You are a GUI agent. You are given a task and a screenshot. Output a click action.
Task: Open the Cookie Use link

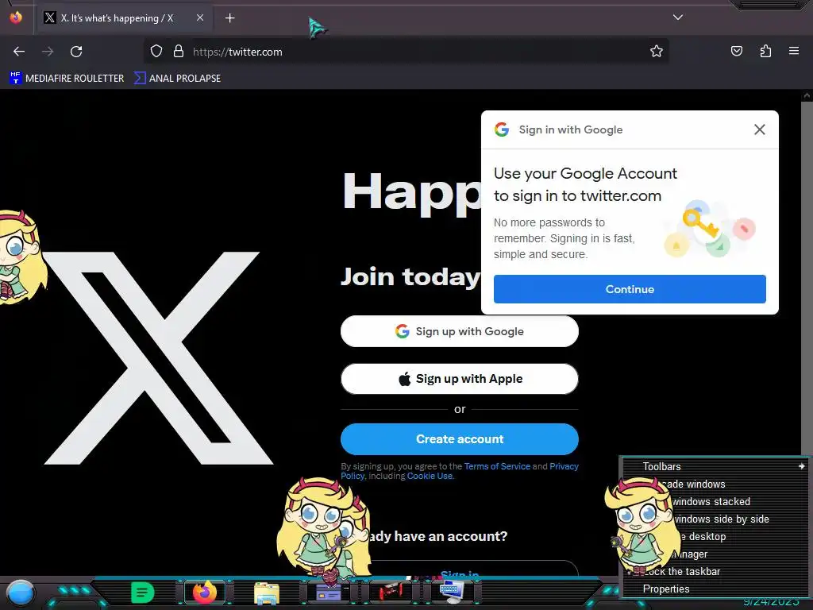coord(430,476)
